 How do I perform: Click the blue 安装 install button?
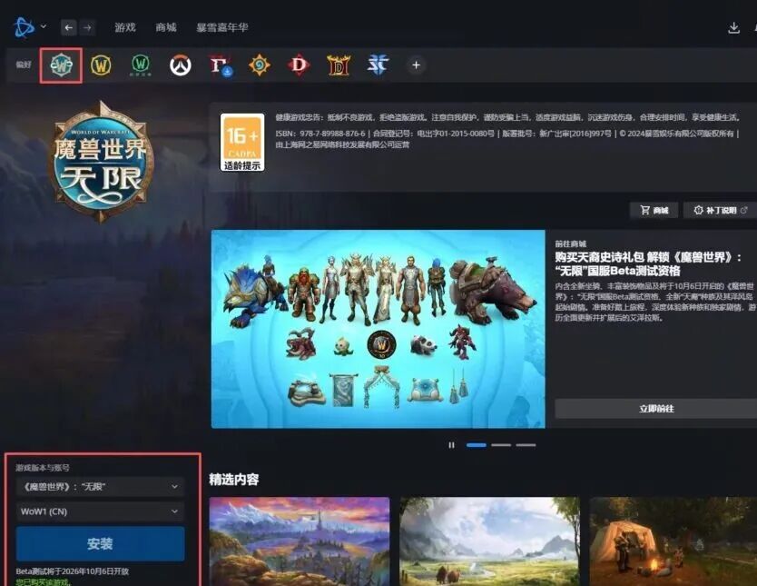(x=101, y=544)
